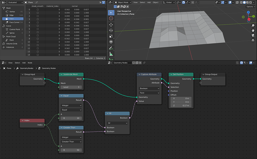Select the Measure tool

click(x=111, y=54)
